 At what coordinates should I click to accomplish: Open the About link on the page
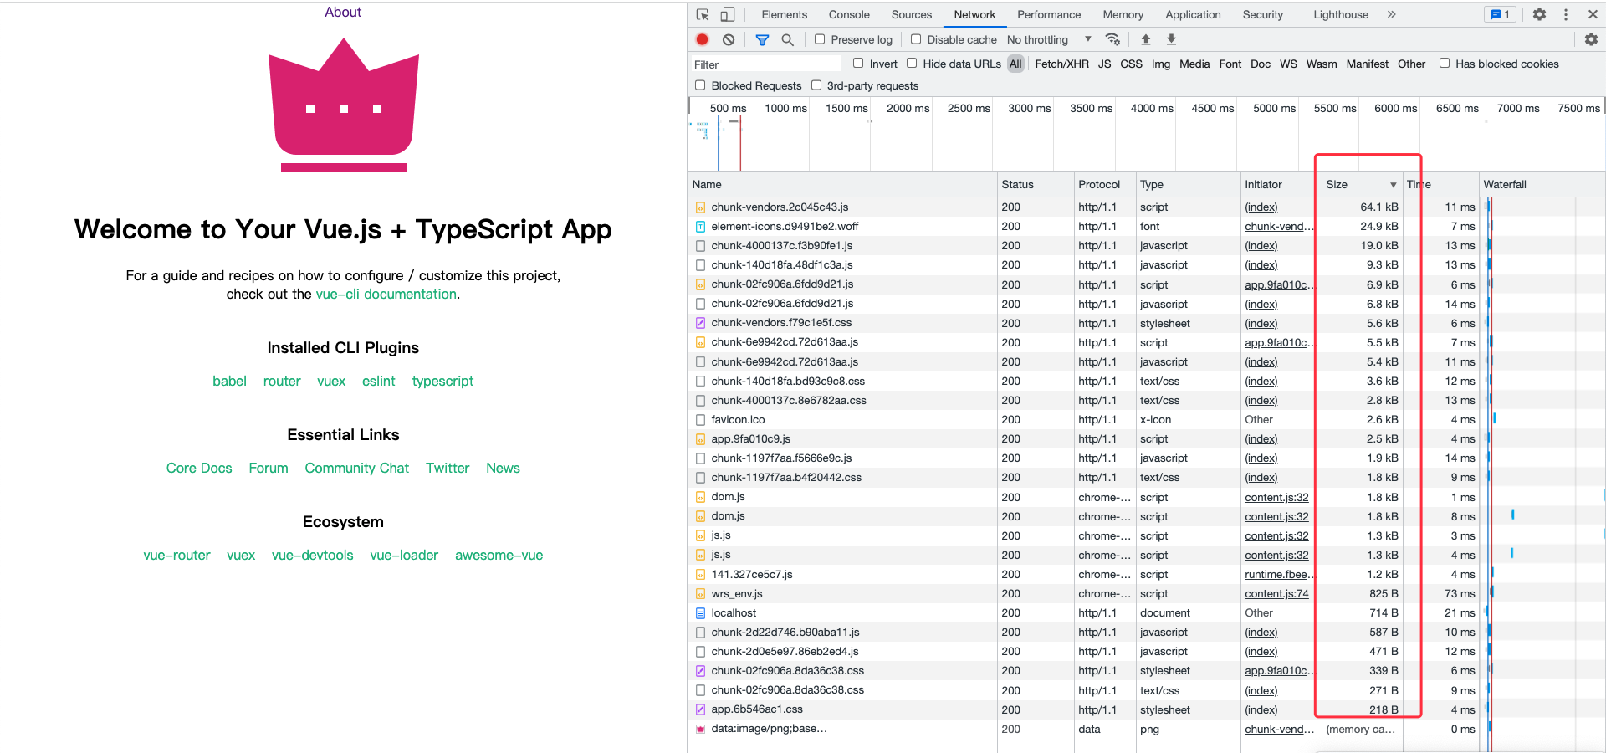tap(343, 12)
